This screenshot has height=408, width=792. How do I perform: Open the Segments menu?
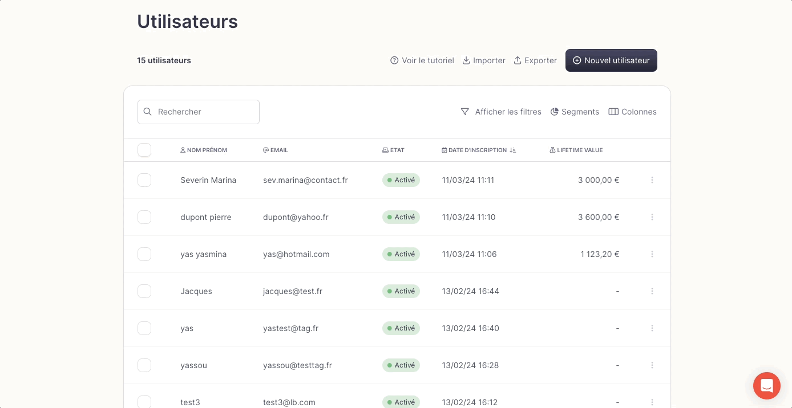(x=575, y=112)
